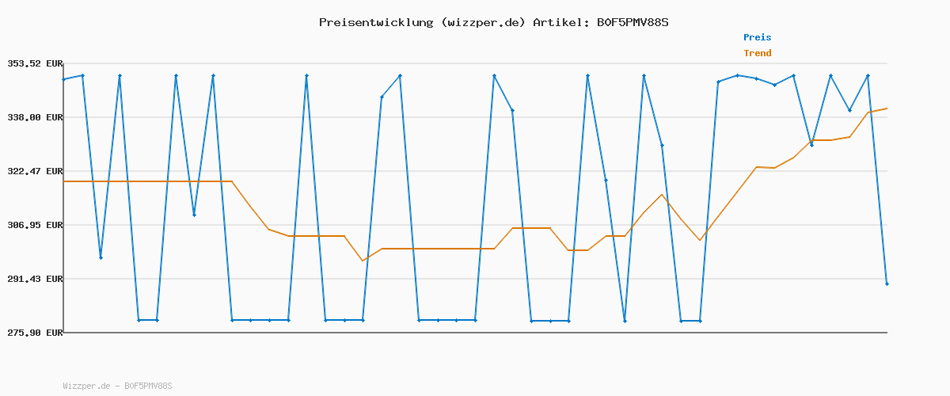This screenshot has width=950, height=396.
Task: Click the horizontal x-axis baseline of the chart
Action: point(475,333)
